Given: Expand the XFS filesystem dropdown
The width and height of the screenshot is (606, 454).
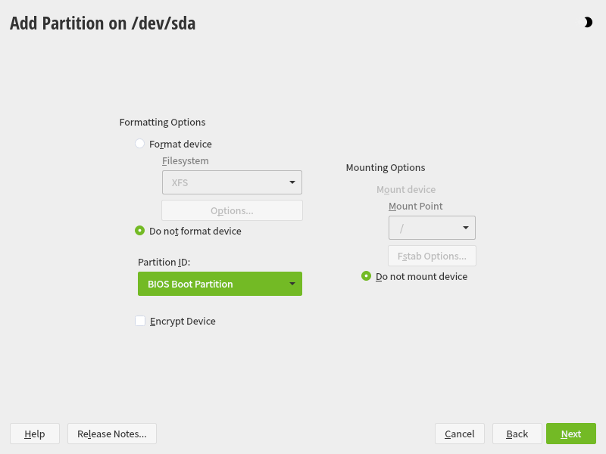Looking at the screenshot, I should pyautogui.click(x=232, y=182).
